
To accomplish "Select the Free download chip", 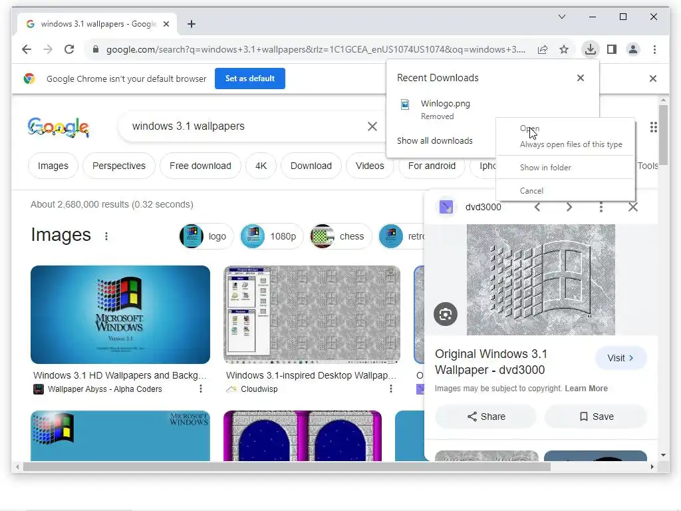I will click(200, 166).
